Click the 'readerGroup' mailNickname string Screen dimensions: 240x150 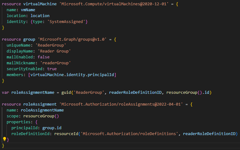pyautogui.click(x=55, y=63)
